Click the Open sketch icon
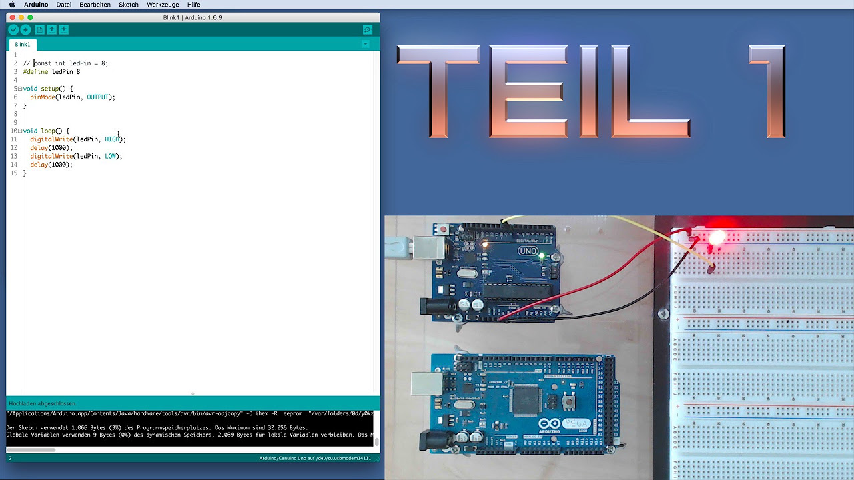This screenshot has width=854, height=480. [x=51, y=29]
